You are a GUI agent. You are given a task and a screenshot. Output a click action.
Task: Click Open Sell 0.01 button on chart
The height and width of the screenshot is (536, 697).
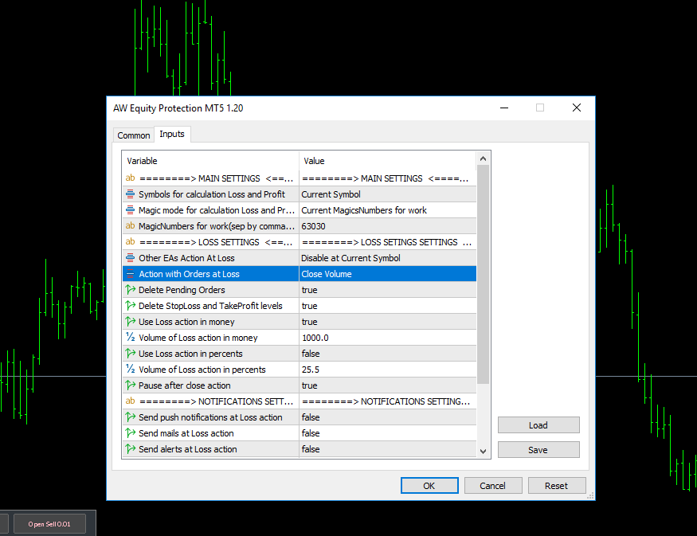(x=49, y=524)
